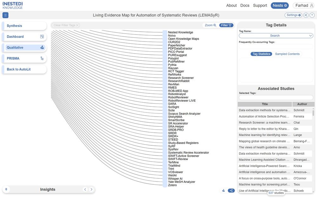The image size is (317, 198).
Task: Select the Nested Knowledge tag
Action: click(181, 32)
